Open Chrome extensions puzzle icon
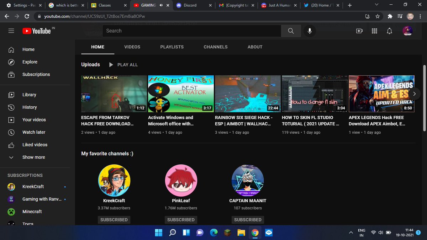 (390, 16)
